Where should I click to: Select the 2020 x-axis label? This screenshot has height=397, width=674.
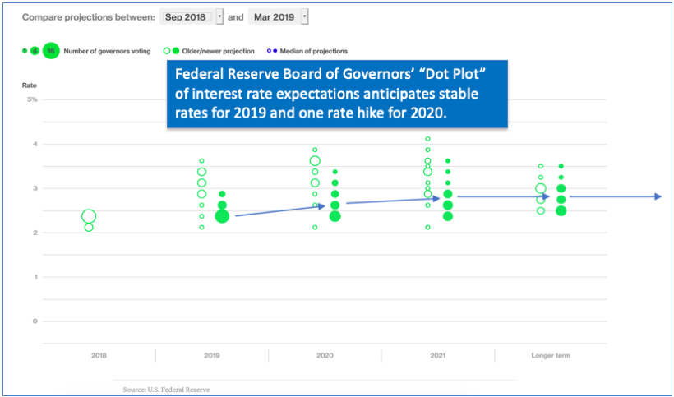[x=325, y=356]
